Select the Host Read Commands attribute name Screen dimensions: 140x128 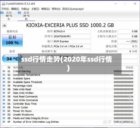pyautogui.click(x=25, y=96)
